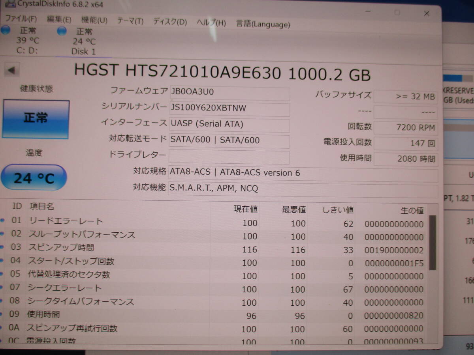Select the 02 スループットパフォーマンス row
This screenshot has width=474, height=355.
[x=213, y=236]
